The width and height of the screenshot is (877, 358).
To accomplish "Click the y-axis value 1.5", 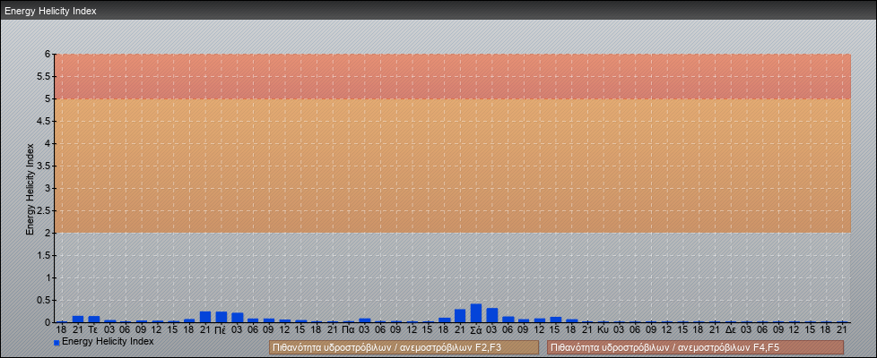I will tap(44, 255).
